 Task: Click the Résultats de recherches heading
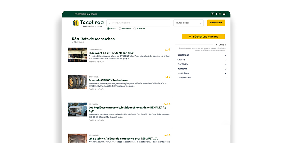(x=93, y=39)
